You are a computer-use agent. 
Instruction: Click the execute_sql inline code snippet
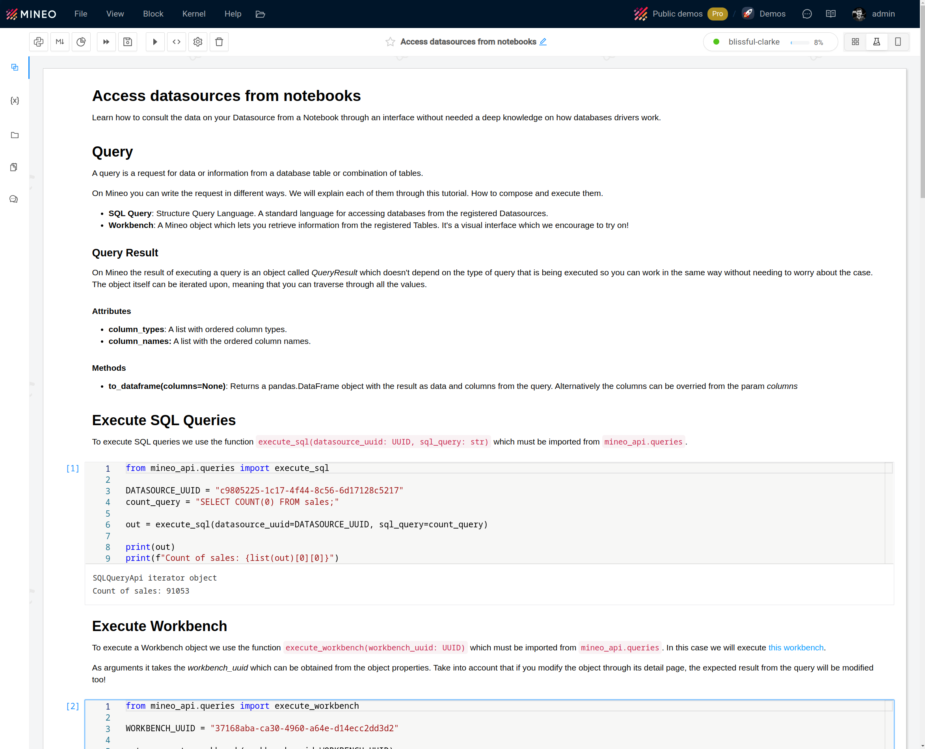[373, 442]
